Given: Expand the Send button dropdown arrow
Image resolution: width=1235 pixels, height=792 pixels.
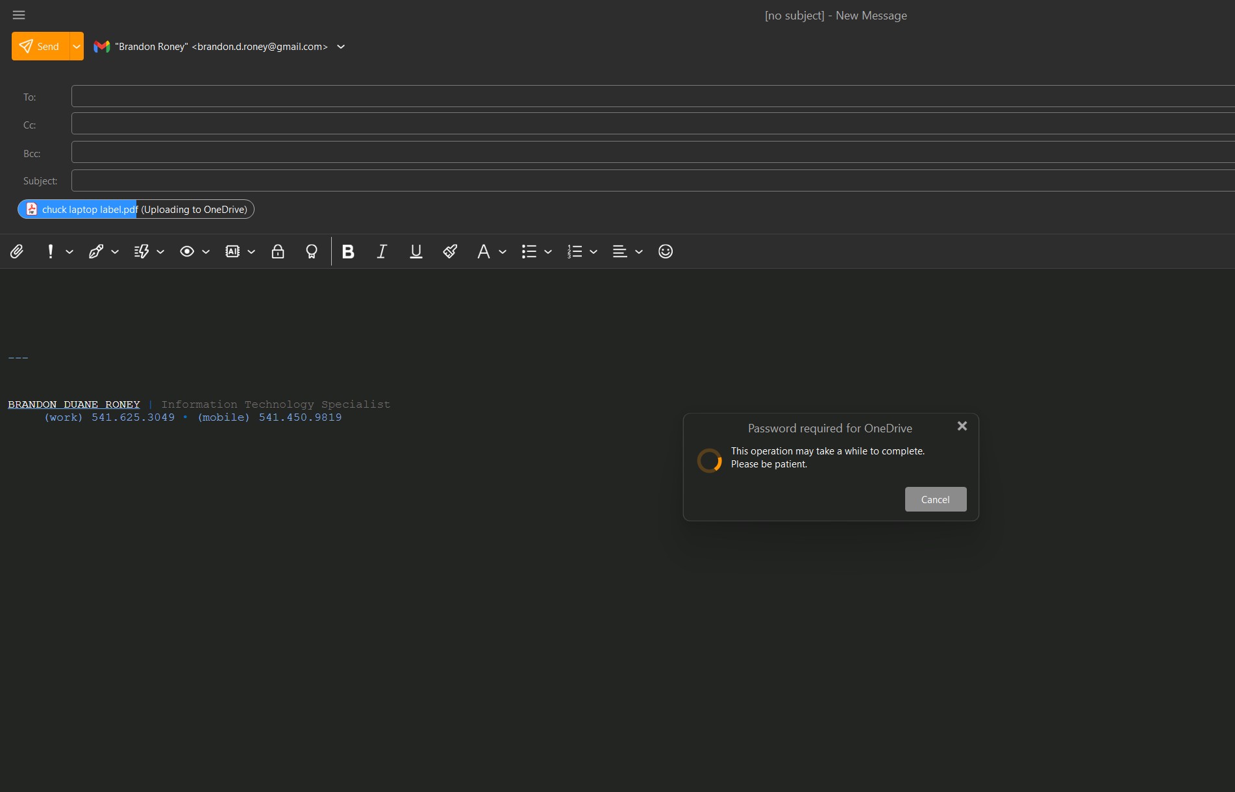Looking at the screenshot, I should click(77, 47).
